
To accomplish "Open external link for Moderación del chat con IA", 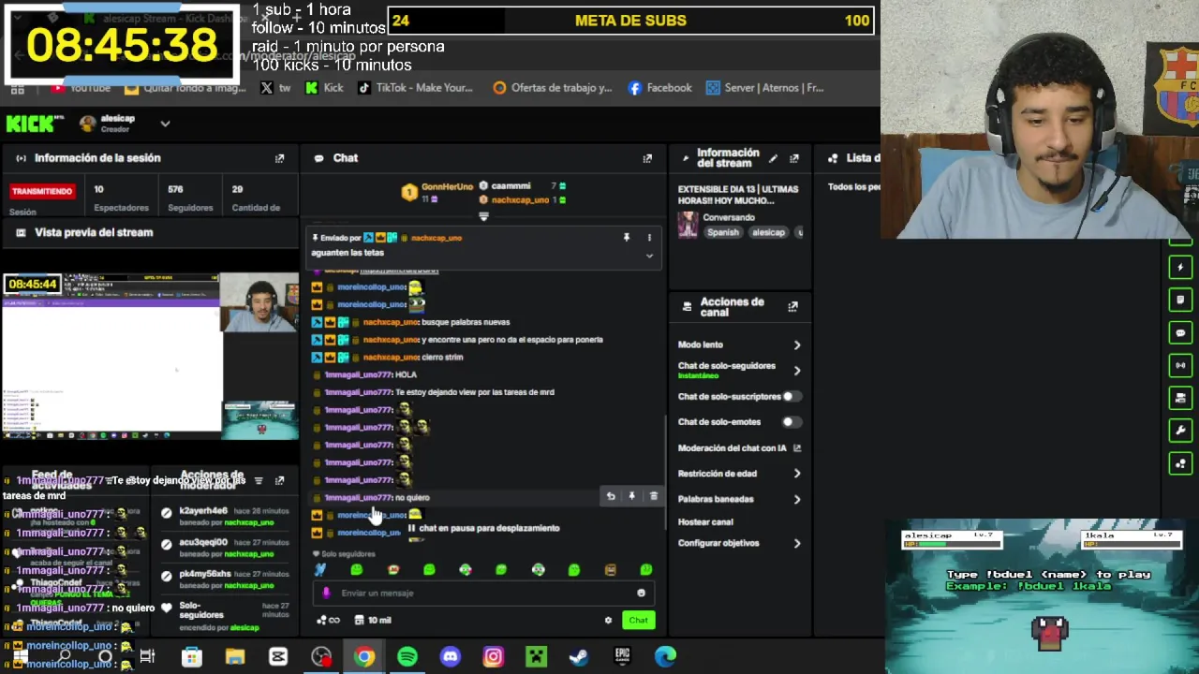I will [797, 448].
